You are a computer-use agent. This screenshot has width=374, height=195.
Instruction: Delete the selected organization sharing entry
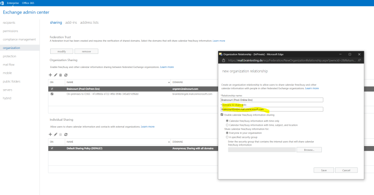[x=60, y=75]
